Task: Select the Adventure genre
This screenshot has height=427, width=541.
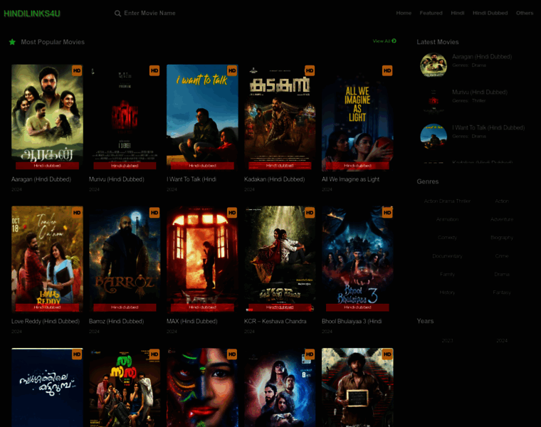Action: pyautogui.click(x=502, y=219)
